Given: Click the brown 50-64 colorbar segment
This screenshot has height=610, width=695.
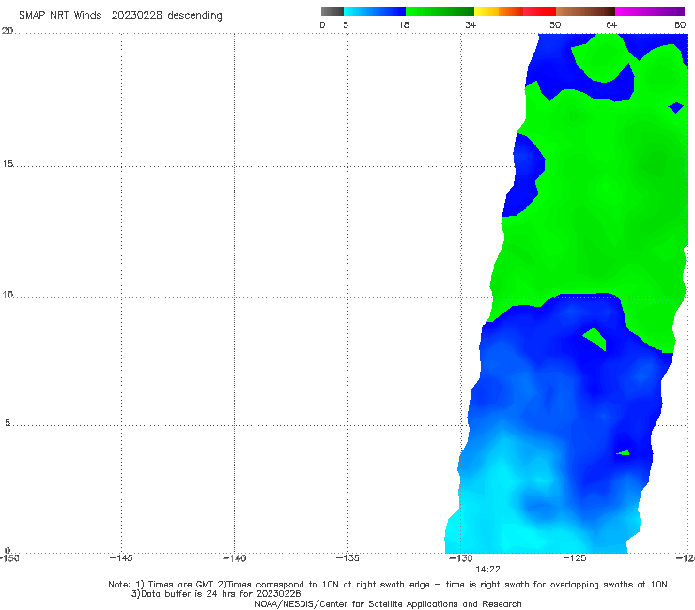Looking at the screenshot, I should coord(585,11).
